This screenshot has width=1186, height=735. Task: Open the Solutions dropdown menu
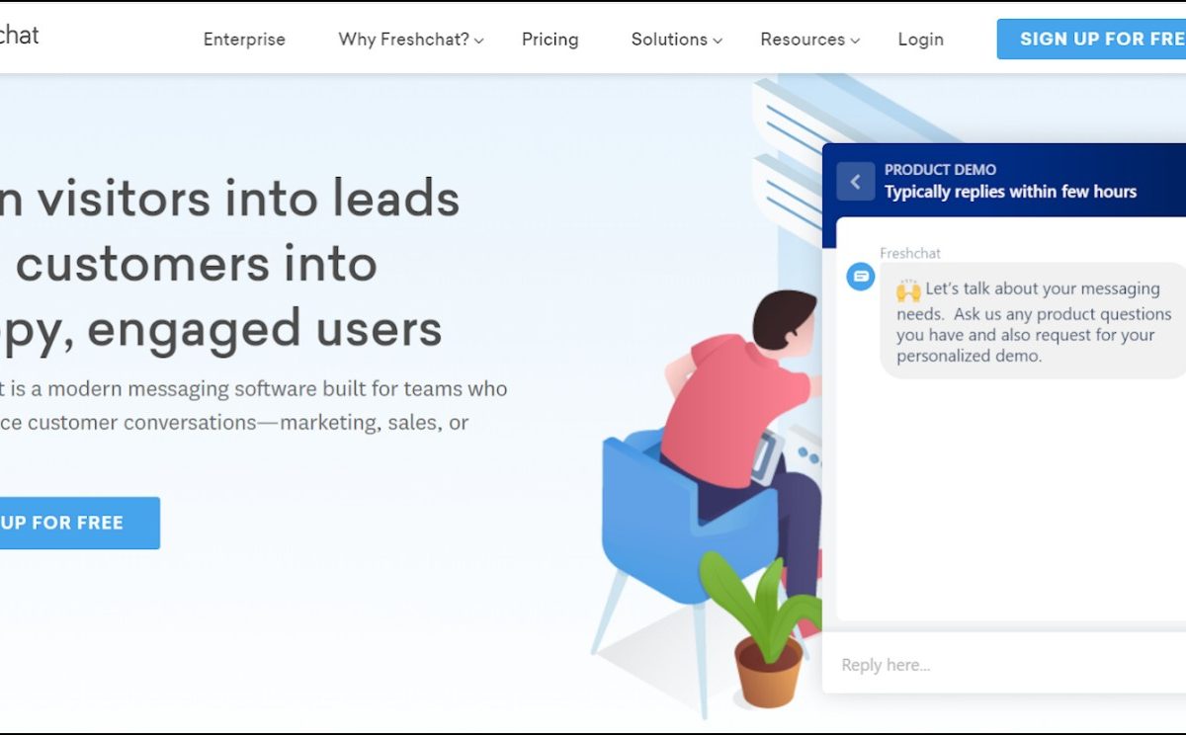point(676,40)
